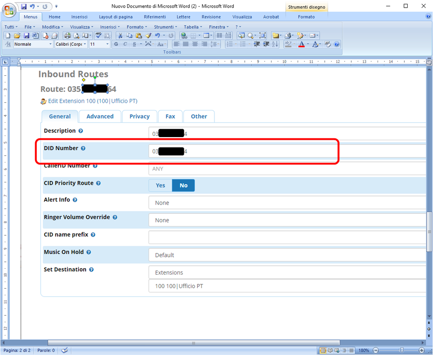
Task: Open the Layout di pagina tab
Action: pos(116,17)
